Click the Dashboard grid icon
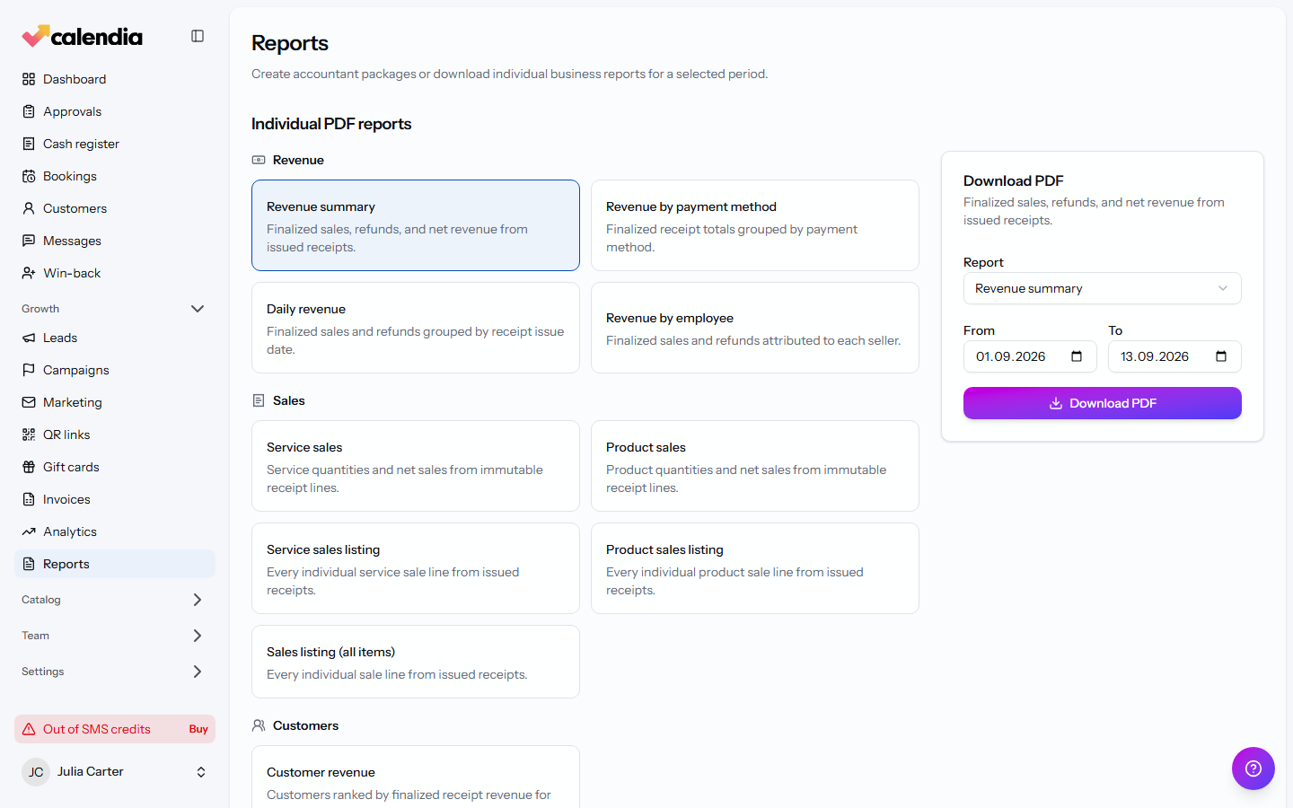The height and width of the screenshot is (808, 1293). coord(29,79)
